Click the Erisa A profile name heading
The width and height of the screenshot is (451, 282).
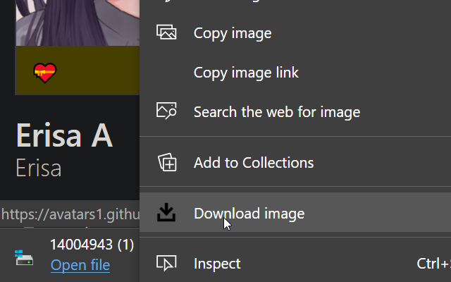64,136
